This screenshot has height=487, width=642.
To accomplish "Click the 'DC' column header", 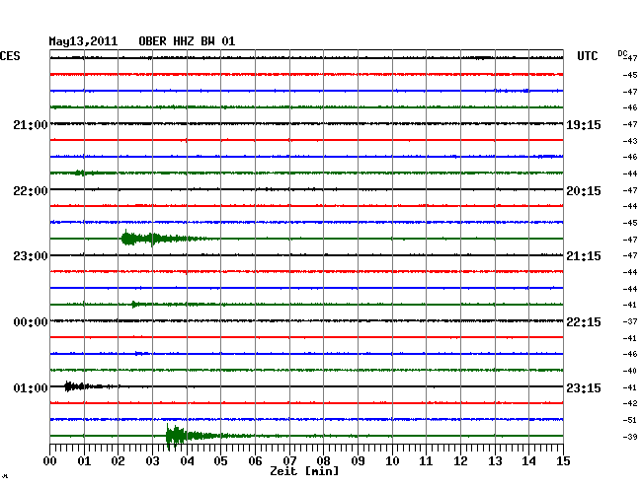I will coord(622,53).
